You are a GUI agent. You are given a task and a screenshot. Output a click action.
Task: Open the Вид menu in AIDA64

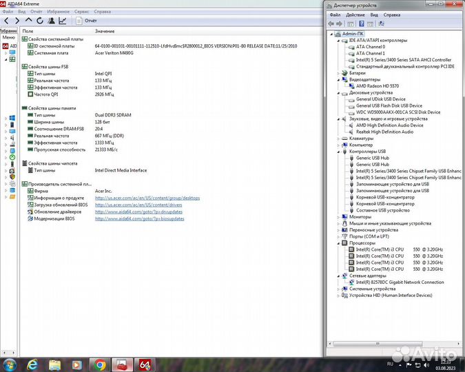(21, 12)
